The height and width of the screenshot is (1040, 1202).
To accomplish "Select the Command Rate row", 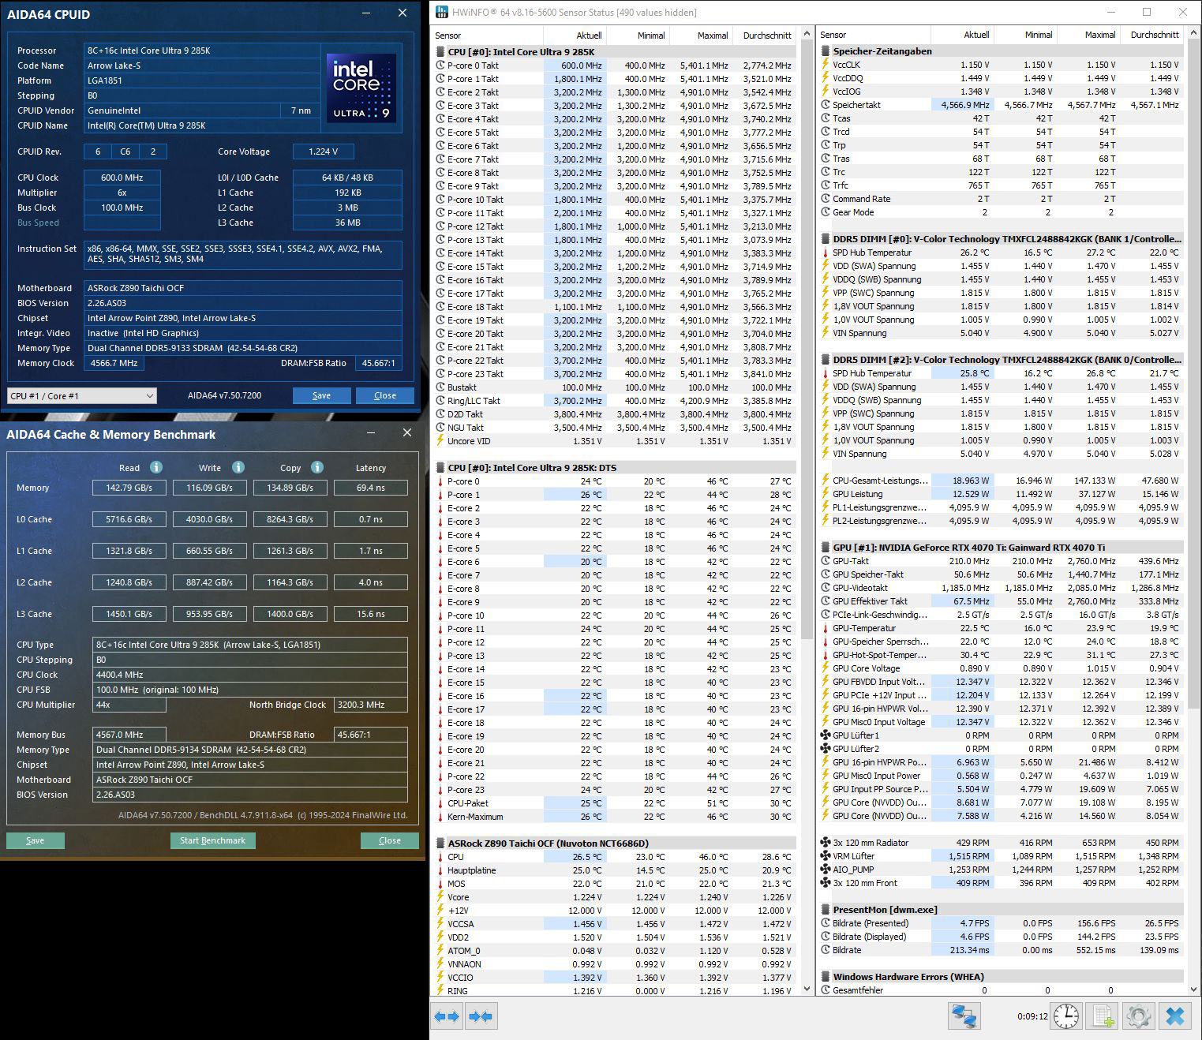I will point(1001,199).
